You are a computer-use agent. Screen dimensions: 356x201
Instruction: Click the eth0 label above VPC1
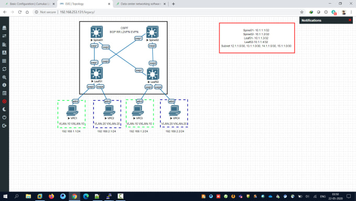[x=75, y=101]
